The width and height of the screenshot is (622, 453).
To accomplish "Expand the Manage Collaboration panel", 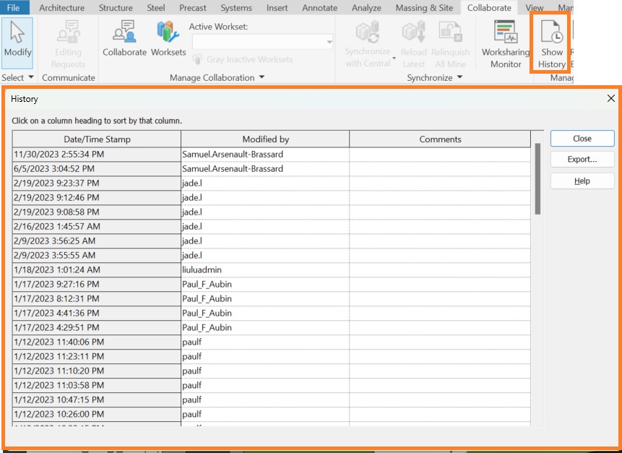I will point(261,78).
